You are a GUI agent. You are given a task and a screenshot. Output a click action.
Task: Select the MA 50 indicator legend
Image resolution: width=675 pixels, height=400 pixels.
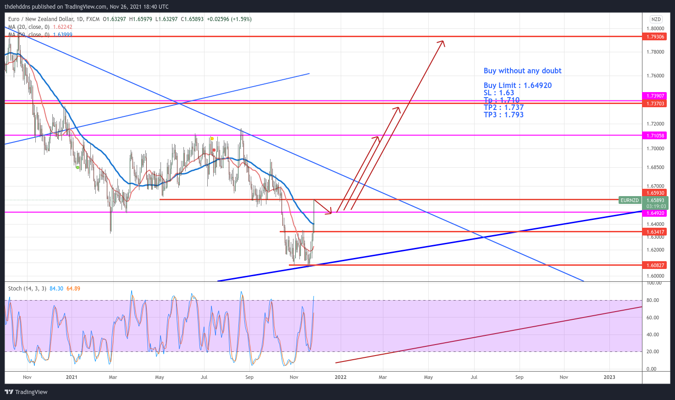[40, 34]
